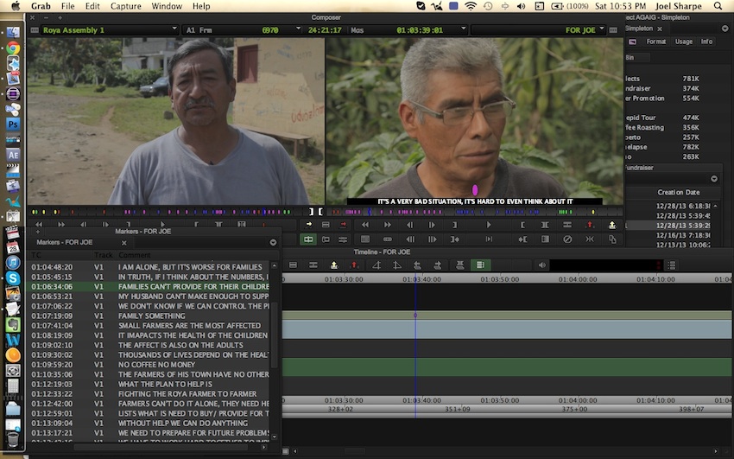The image size is (734, 459).
Task: Open the Markers window fast menu arrow
Action: tap(273, 243)
